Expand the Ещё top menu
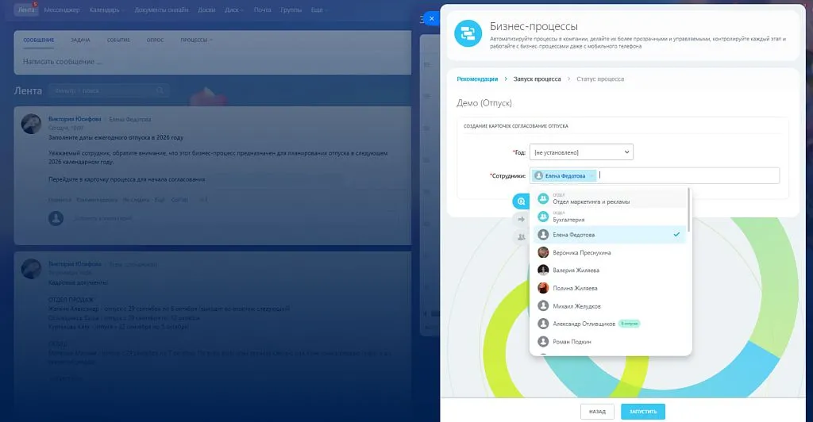Viewport: 813px width, 422px height. pos(319,10)
